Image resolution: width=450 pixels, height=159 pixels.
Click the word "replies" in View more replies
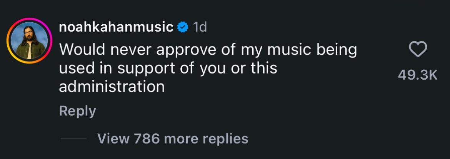pyautogui.click(x=225, y=139)
